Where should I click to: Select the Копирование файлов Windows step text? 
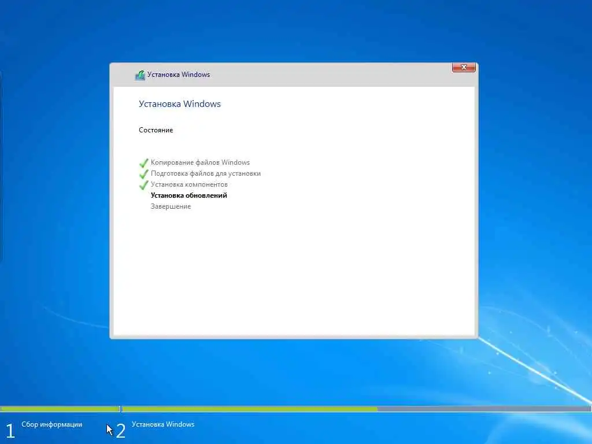pyautogui.click(x=200, y=162)
